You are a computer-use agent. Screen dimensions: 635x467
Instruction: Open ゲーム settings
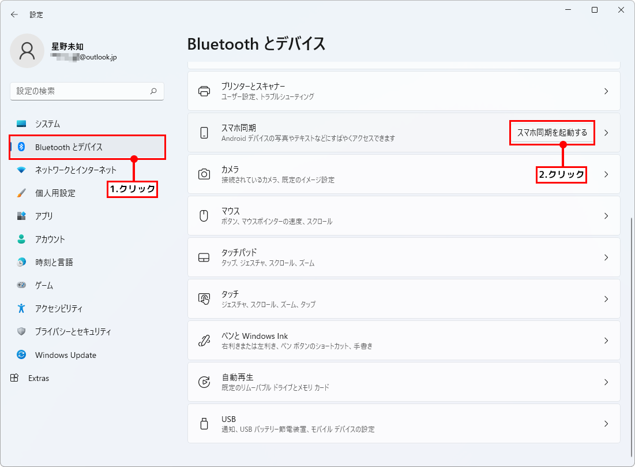tap(87, 285)
